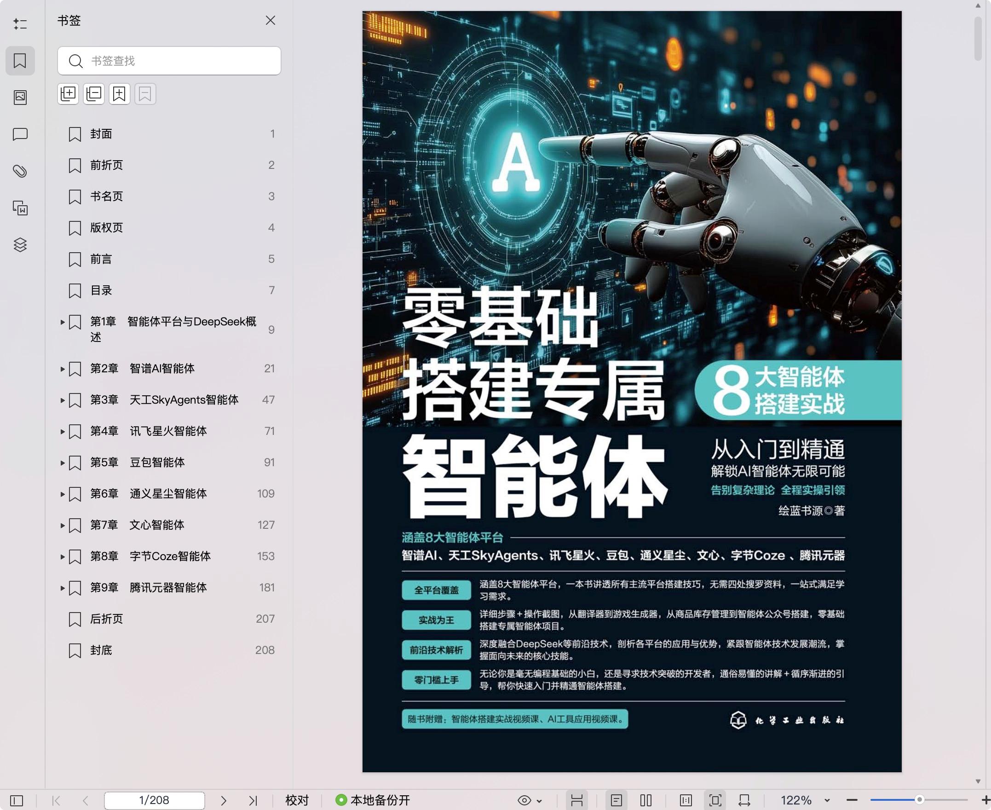Click the delete bookmark icon
Viewport: 991px width, 810px height.
point(145,94)
